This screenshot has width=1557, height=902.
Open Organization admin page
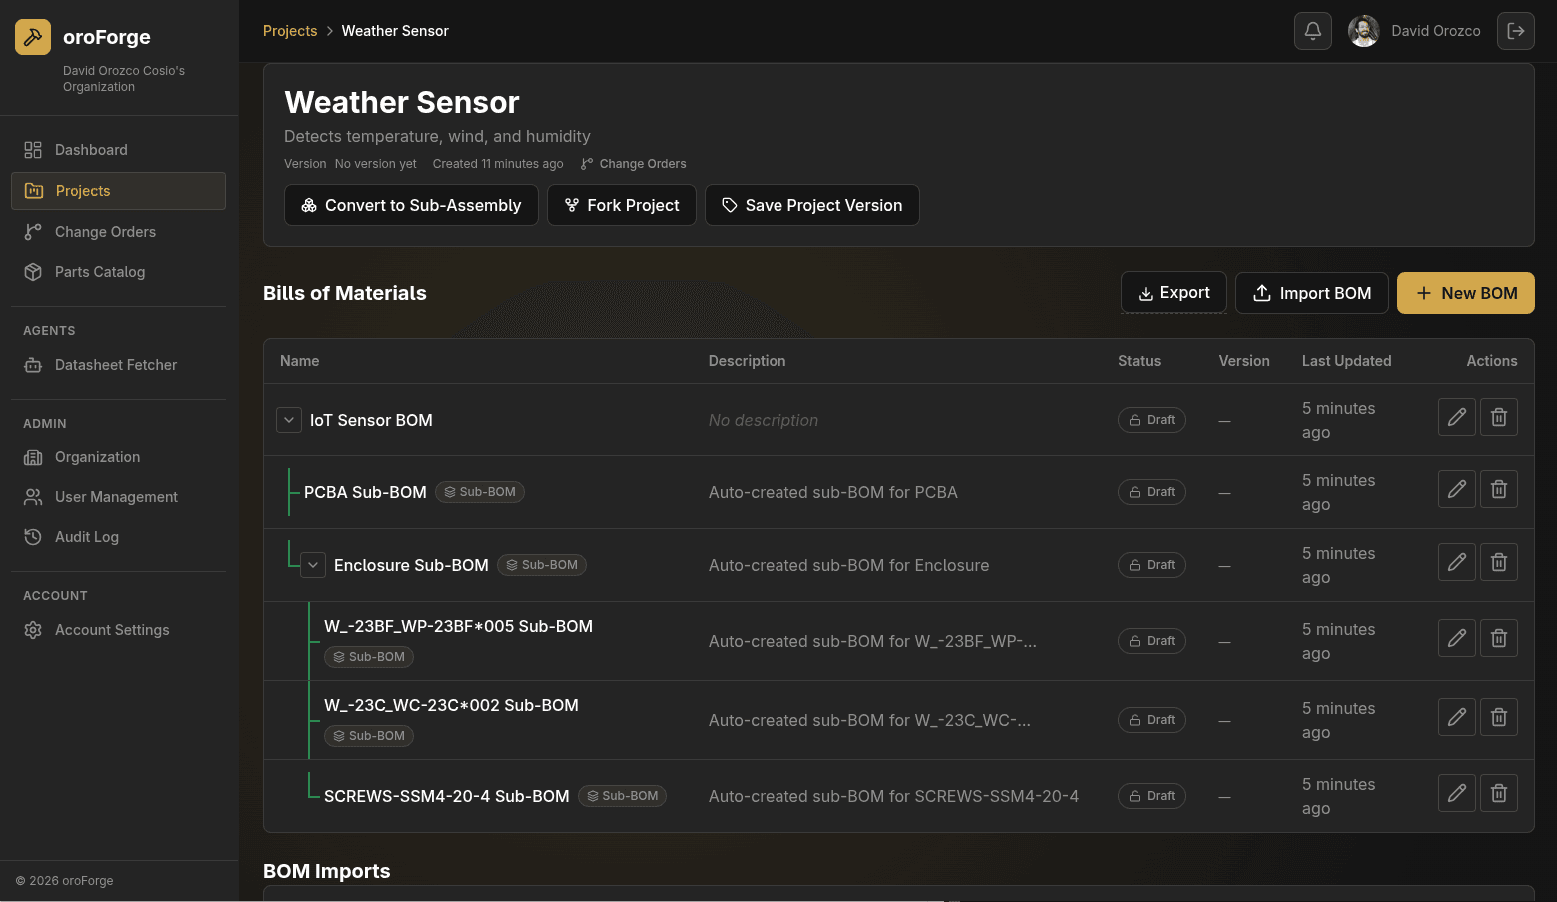[118, 457]
